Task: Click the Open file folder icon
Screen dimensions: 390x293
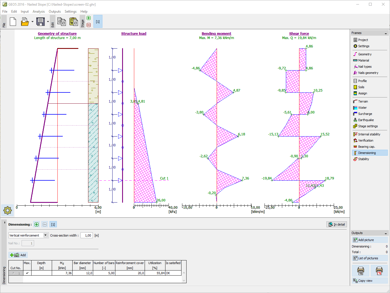Action: [x=25, y=22]
